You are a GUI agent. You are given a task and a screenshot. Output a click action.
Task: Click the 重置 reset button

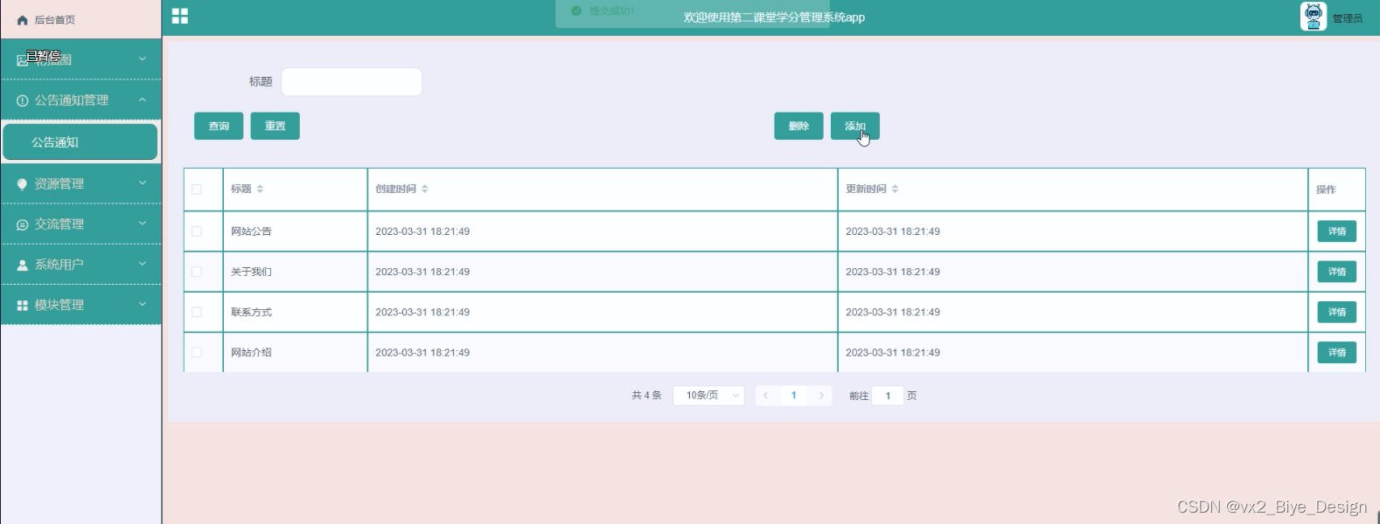(x=275, y=126)
